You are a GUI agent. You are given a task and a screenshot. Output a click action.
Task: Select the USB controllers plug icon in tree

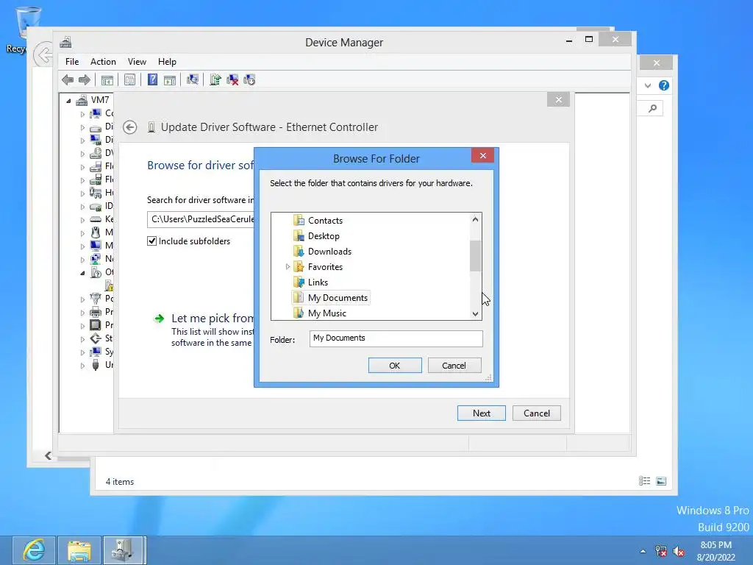point(96,365)
